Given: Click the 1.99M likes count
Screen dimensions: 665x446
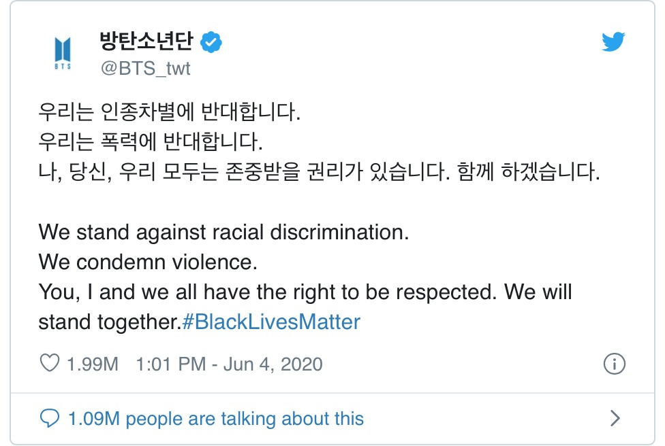Looking at the screenshot, I should point(93,364).
